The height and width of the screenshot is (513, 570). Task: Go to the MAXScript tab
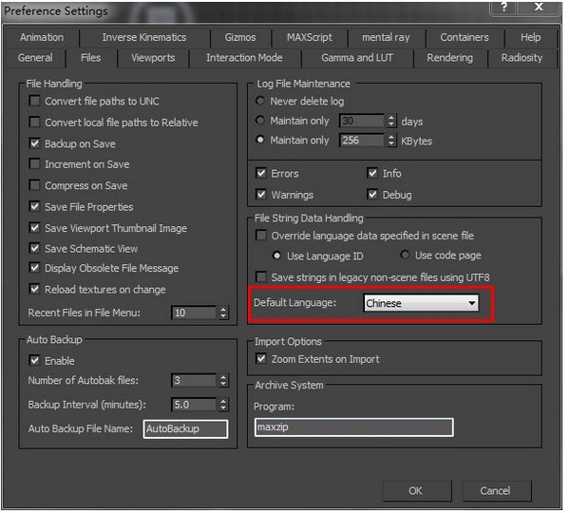click(x=310, y=37)
